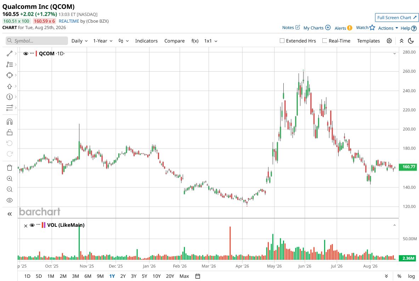Toggle percent scale button
The height and width of the screenshot is (281, 419).
399,276
